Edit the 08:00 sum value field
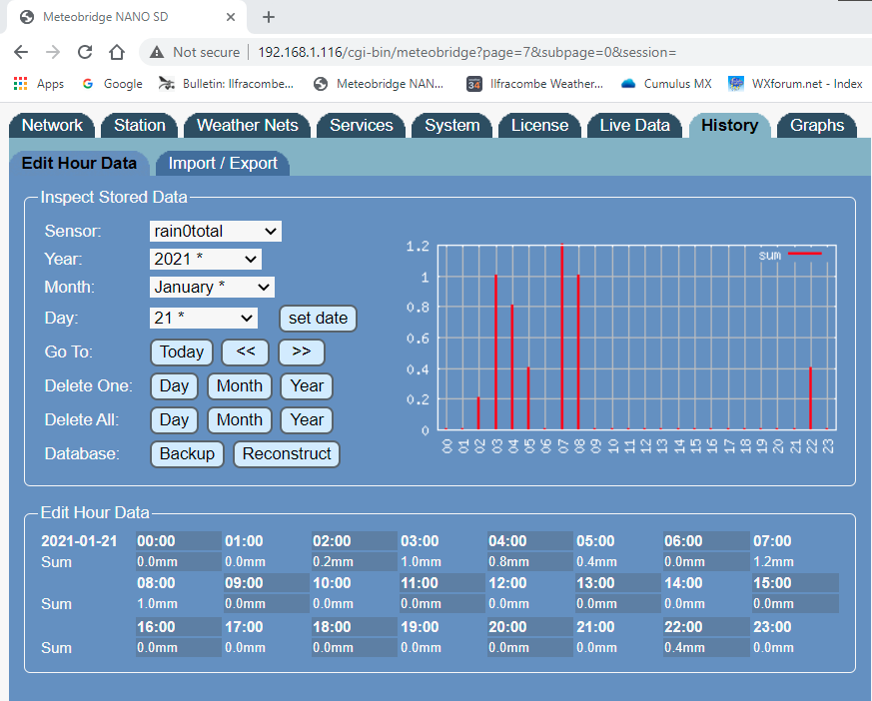Screen dimensions: 872x701 point(178,604)
